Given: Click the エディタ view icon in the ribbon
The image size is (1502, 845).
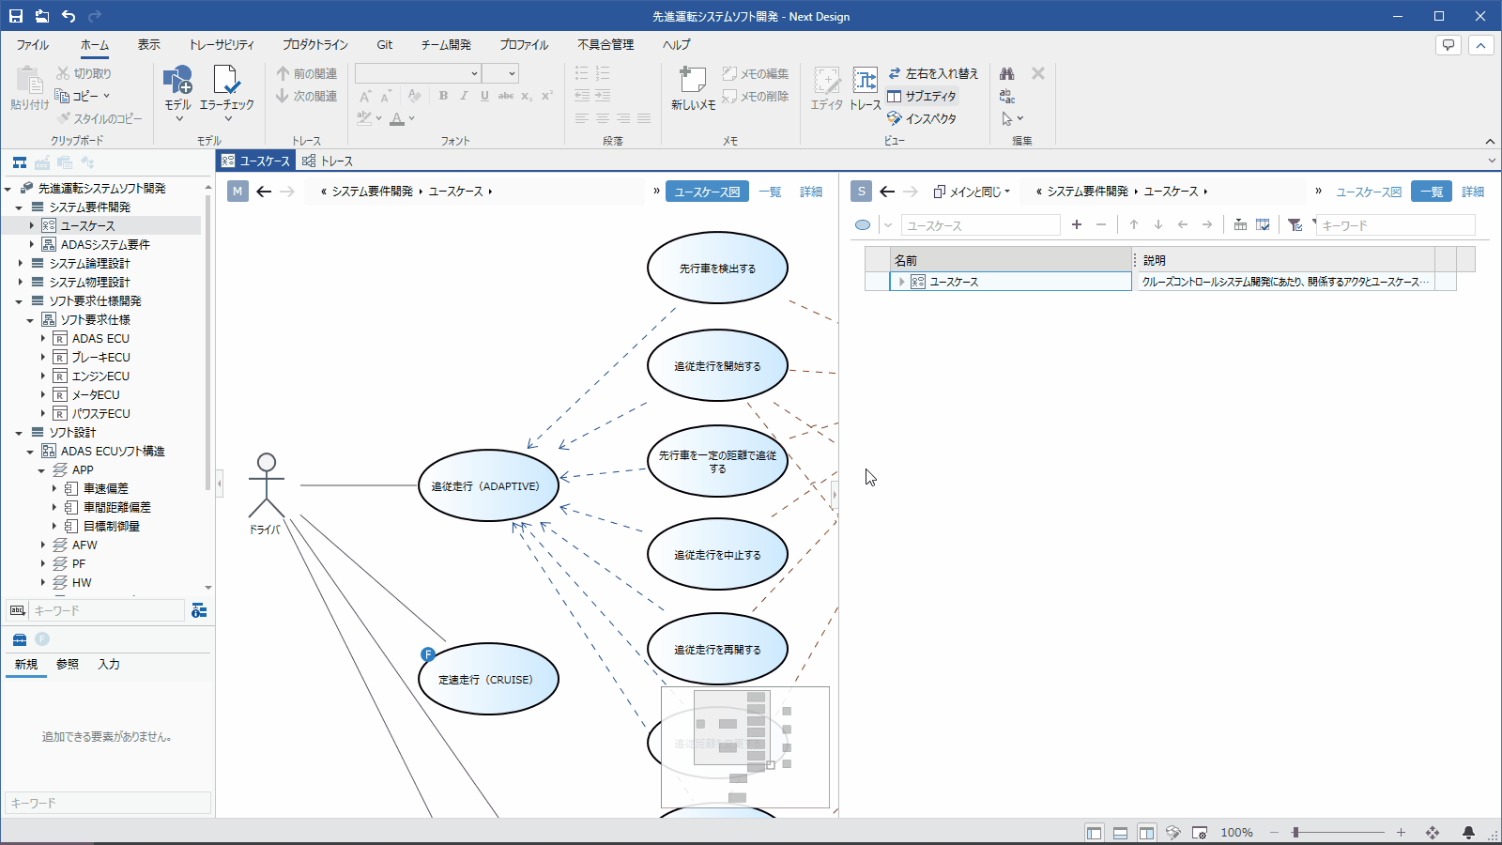Looking at the screenshot, I should [x=827, y=82].
